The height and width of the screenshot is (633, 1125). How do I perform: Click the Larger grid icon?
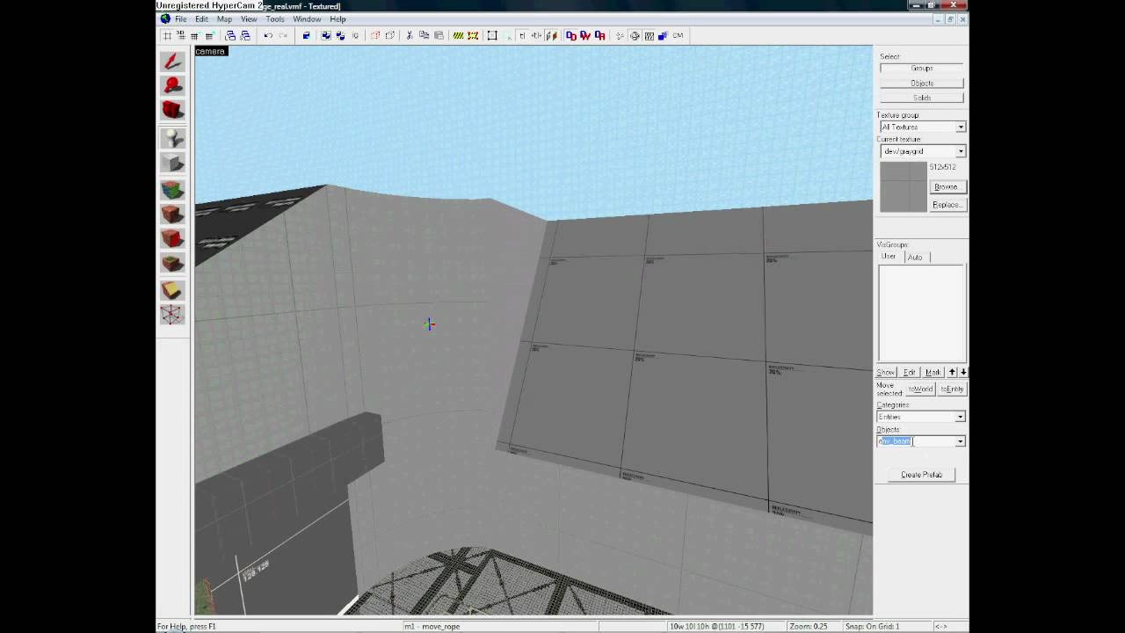click(209, 35)
